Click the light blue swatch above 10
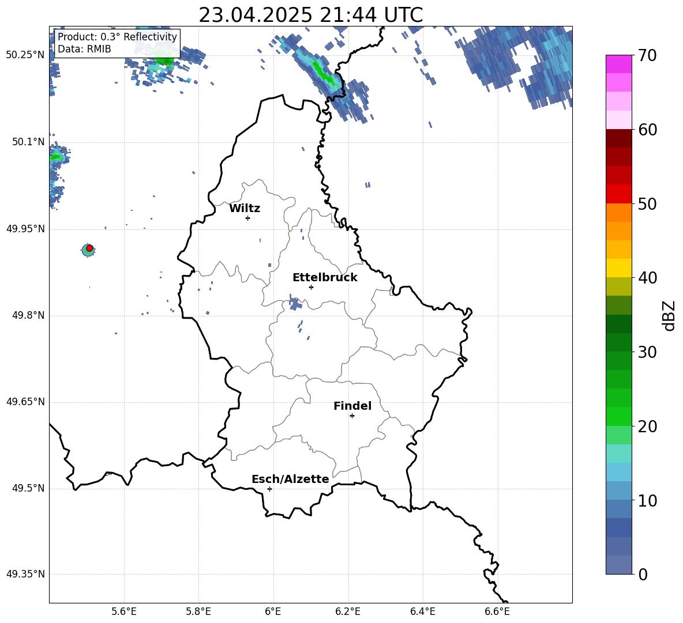Image resolution: width=683 pixels, height=623 pixels. (x=618, y=490)
